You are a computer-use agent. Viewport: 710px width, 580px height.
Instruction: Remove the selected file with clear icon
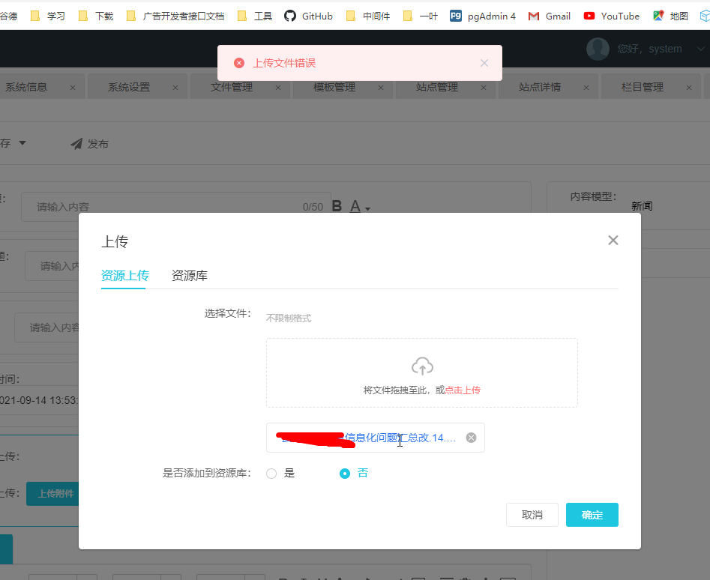[x=471, y=438]
